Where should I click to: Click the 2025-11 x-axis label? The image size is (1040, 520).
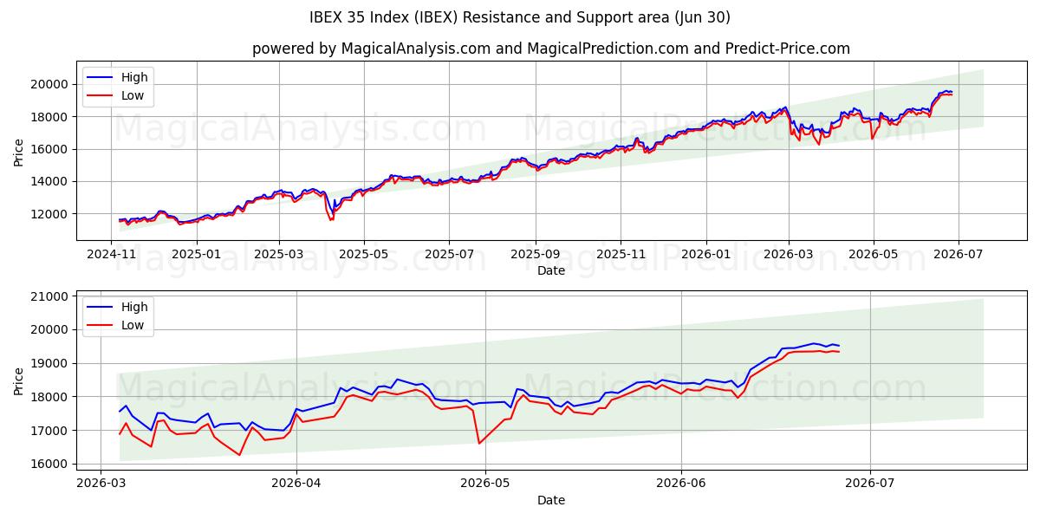coord(620,254)
